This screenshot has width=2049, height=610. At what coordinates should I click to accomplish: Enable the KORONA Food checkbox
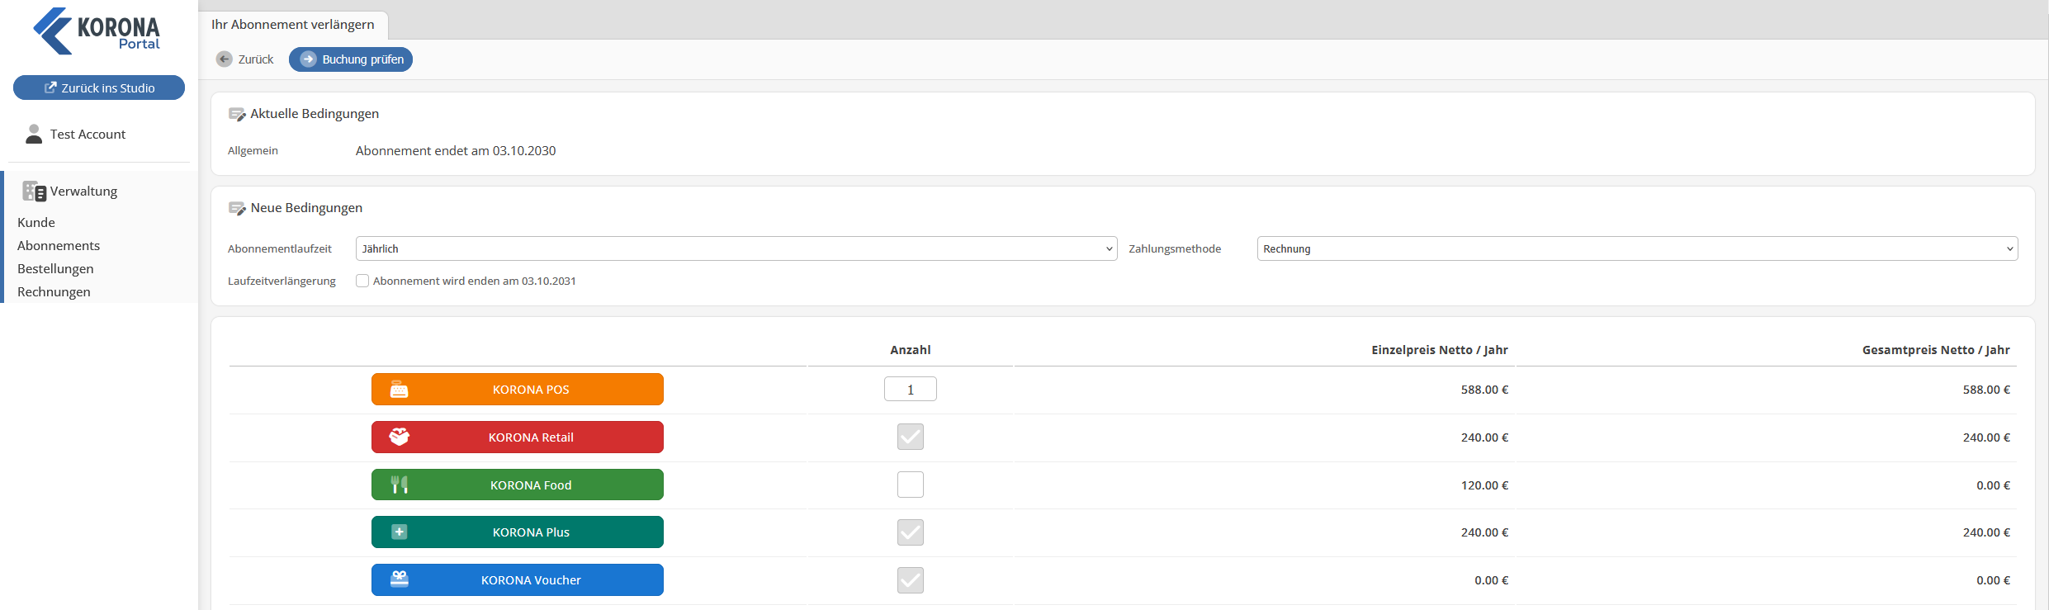(911, 485)
